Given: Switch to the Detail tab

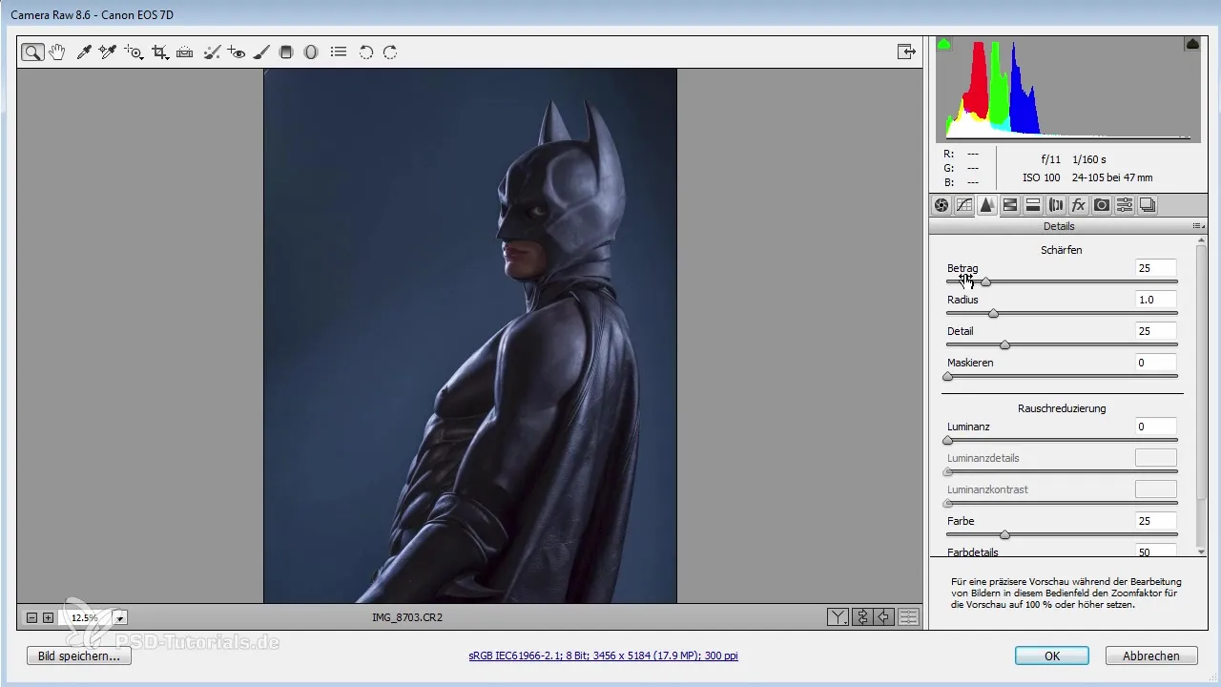Looking at the screenshot, I should coord(987,205).
